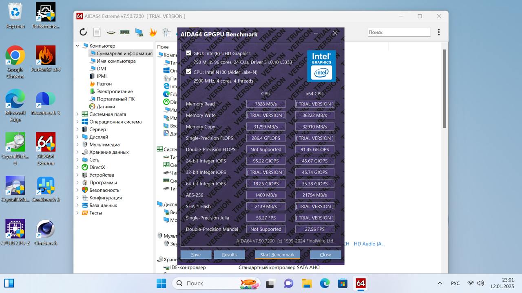Close GPGPU Benchmark dialog with X
The height and width of the screenshot is (293, 522).
tap(335, 34)
